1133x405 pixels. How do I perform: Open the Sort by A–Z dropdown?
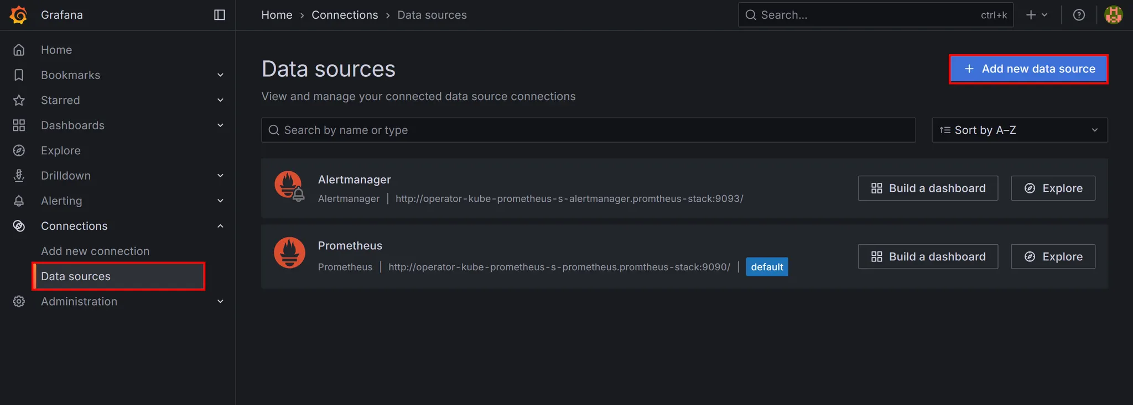(1019, 130)
